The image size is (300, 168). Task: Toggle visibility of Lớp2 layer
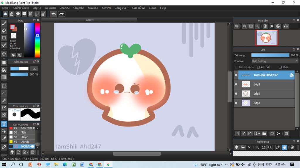tap(236, 94)
